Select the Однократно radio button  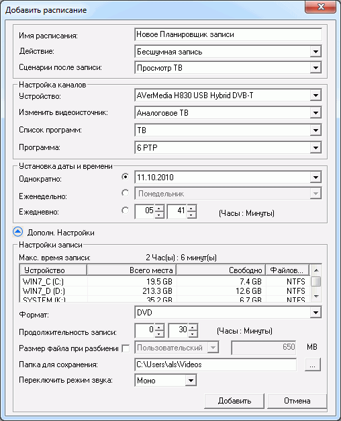125,177
